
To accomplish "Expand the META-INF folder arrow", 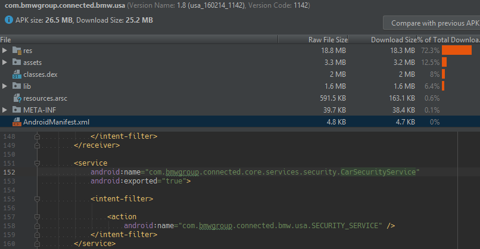I will [5, 110].
